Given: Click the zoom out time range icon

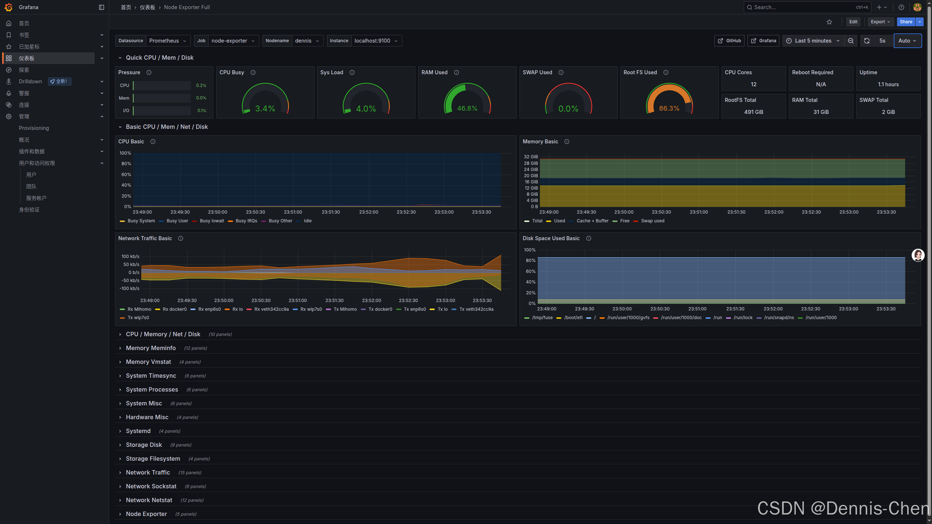Looking at the screenshot, I should pos(850,41).
